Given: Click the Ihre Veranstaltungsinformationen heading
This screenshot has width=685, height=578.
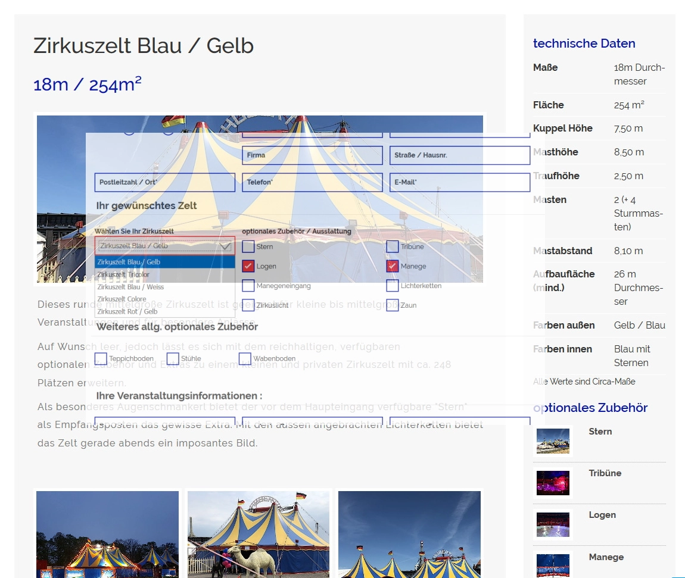Looking at the screenshot, I should click(179, 396).
